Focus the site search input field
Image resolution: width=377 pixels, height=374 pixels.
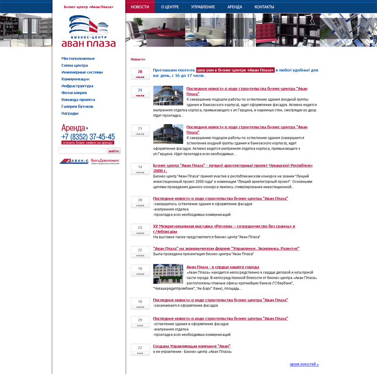tap(82, 151)
